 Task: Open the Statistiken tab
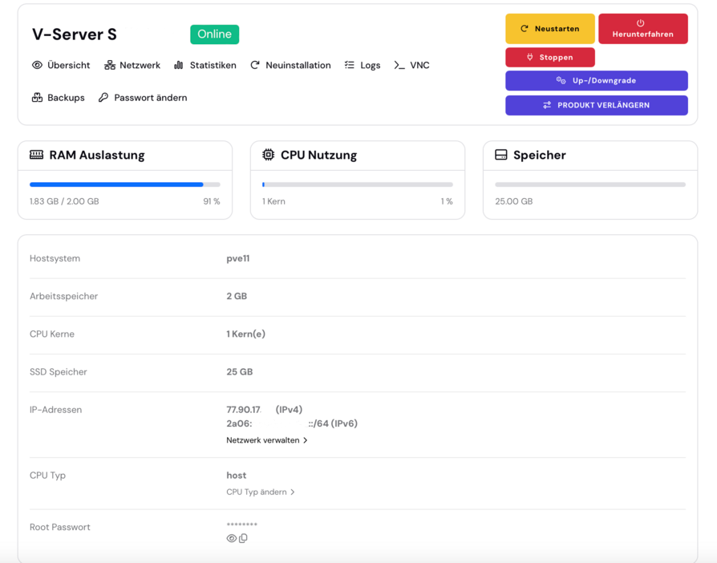click(x=205, y=65)
